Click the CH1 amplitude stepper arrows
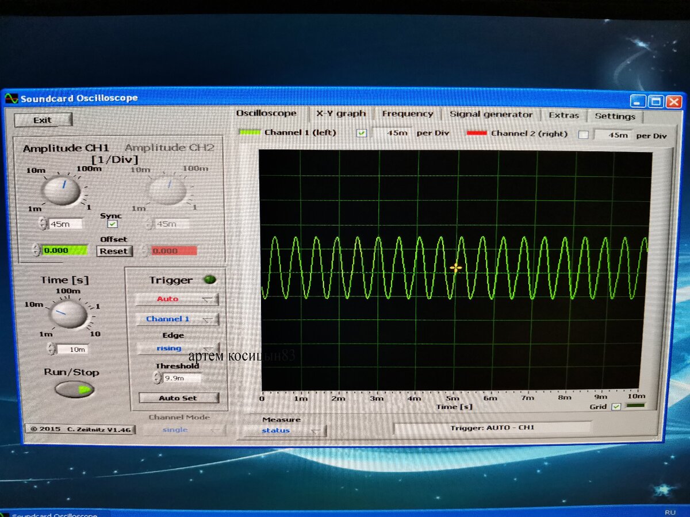The width and height of the screenshot is (690, 517). [43, 224]
